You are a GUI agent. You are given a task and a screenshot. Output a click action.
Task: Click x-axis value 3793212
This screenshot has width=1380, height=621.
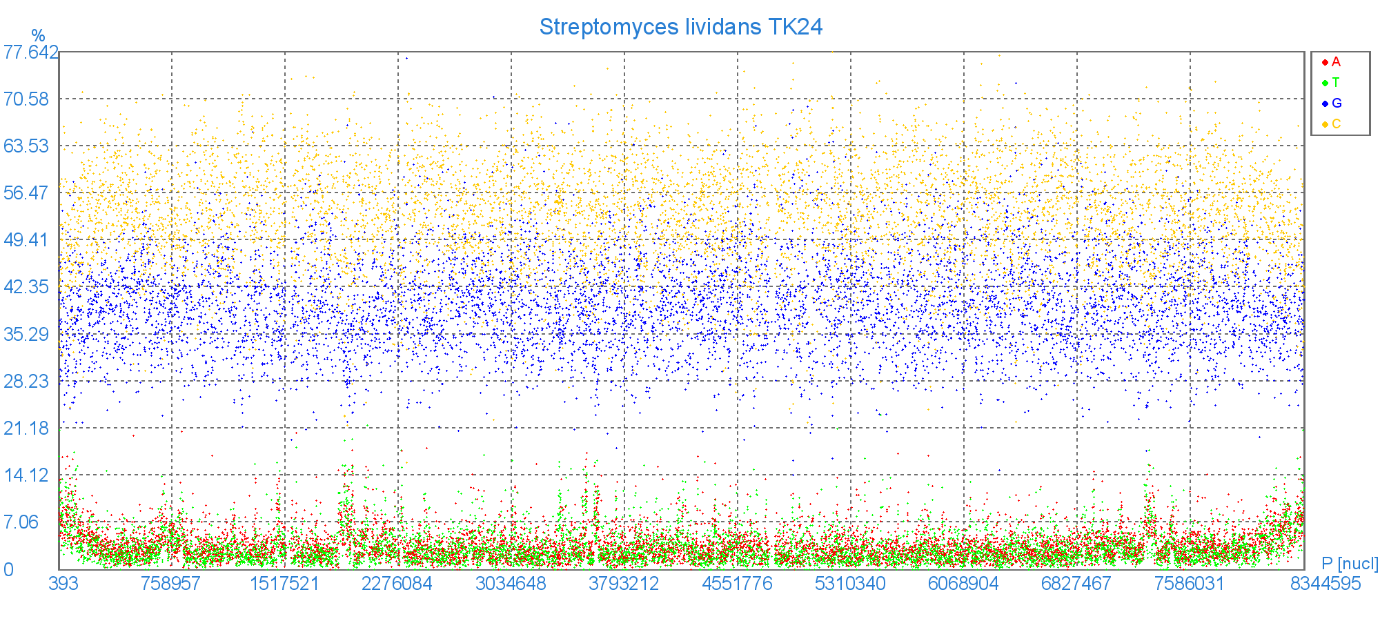[624, 584]
